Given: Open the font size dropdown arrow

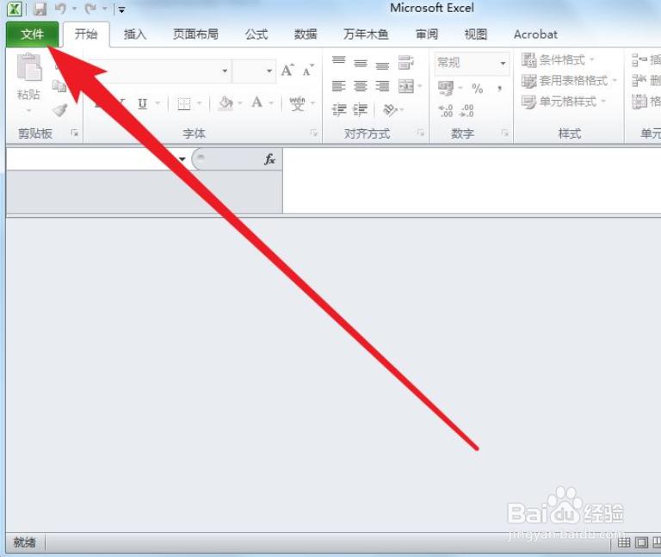Looking at the screenshot, I should click(269, 71).
